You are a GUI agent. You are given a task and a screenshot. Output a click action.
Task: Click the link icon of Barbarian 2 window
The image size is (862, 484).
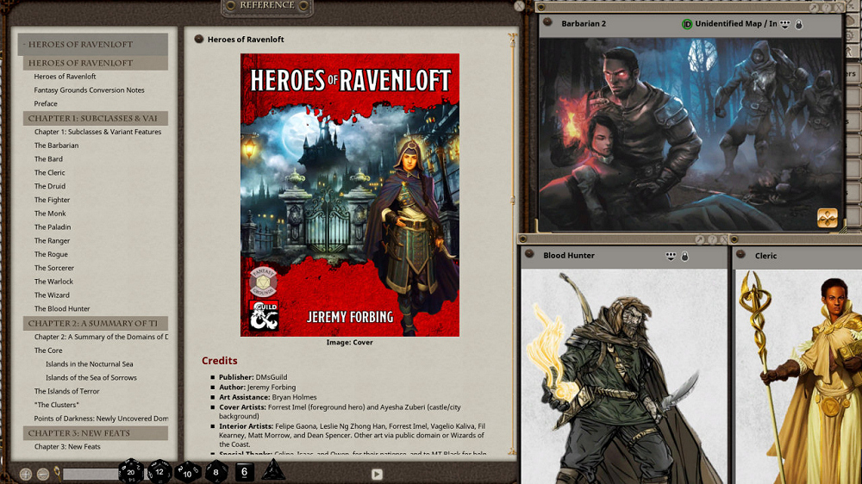pyautogui.click(x=547, y=22)
